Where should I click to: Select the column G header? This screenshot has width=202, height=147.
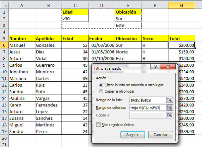tap(181, 5)
